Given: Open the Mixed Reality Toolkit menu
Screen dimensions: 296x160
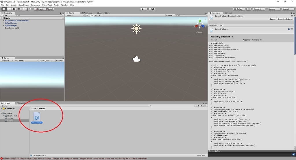Looking at the screenshot, I should [51, 5].
